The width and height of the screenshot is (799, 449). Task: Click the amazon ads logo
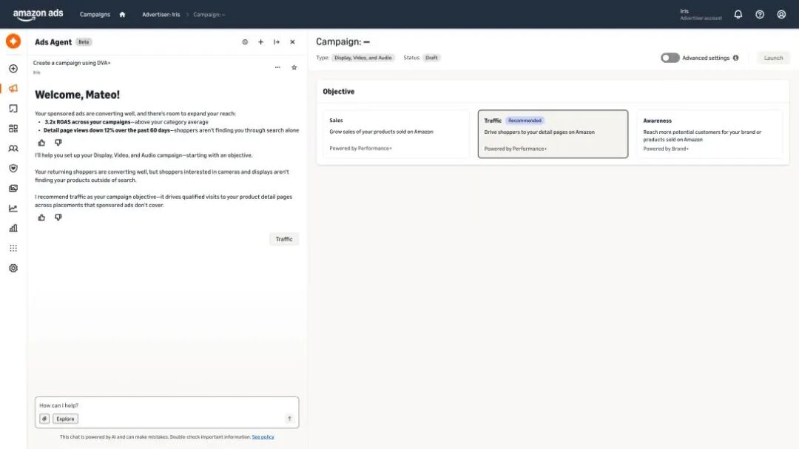(38, 14)
